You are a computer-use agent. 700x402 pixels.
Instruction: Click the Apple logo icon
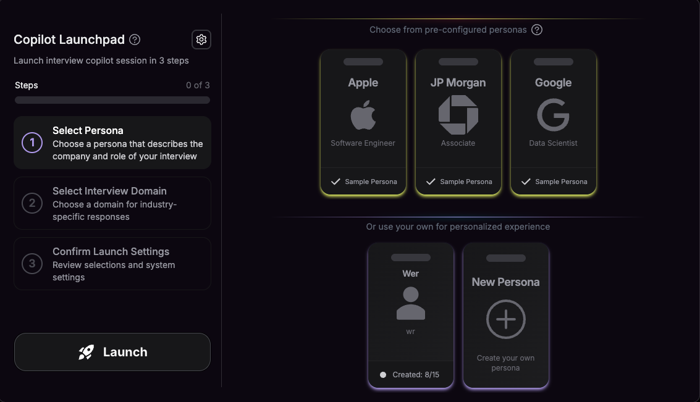(x=363, y=115)
